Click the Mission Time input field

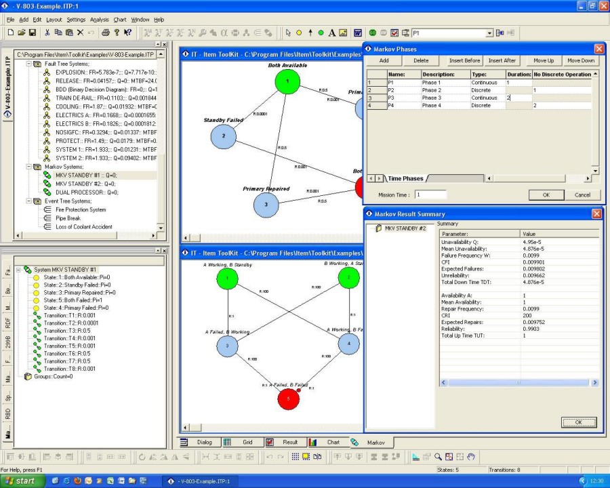tap(430, 195)
